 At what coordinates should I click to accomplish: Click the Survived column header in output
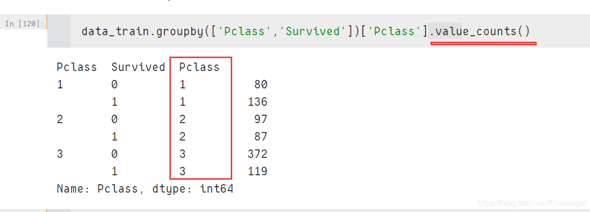point(138,67)
